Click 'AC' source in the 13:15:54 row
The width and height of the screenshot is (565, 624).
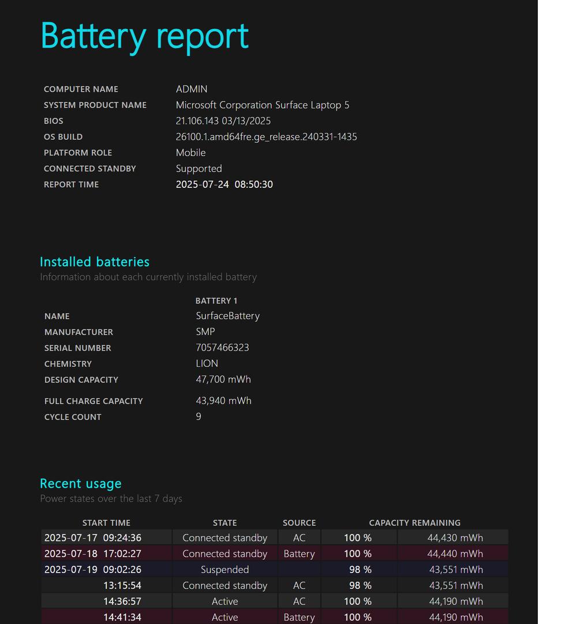click(299, 585)
